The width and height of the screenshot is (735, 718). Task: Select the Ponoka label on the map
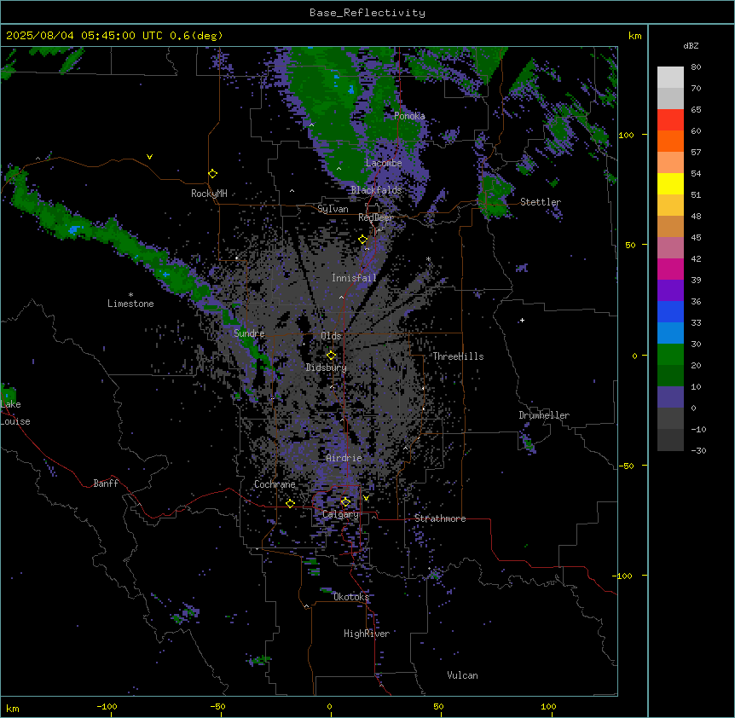(x=409, y=116)
